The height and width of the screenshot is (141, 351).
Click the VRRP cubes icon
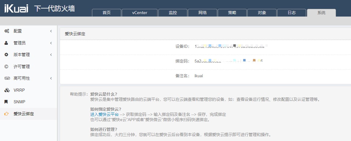click(x=7, y=90)
